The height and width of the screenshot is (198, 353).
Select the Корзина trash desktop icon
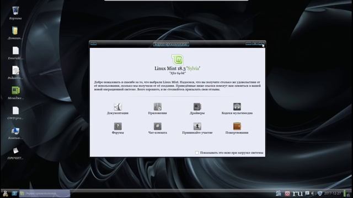[15, 10]
